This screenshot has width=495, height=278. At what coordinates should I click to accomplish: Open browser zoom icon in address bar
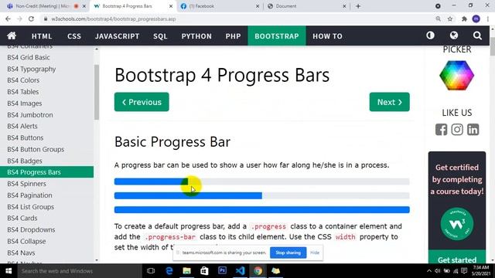click(x=439, y=19)
